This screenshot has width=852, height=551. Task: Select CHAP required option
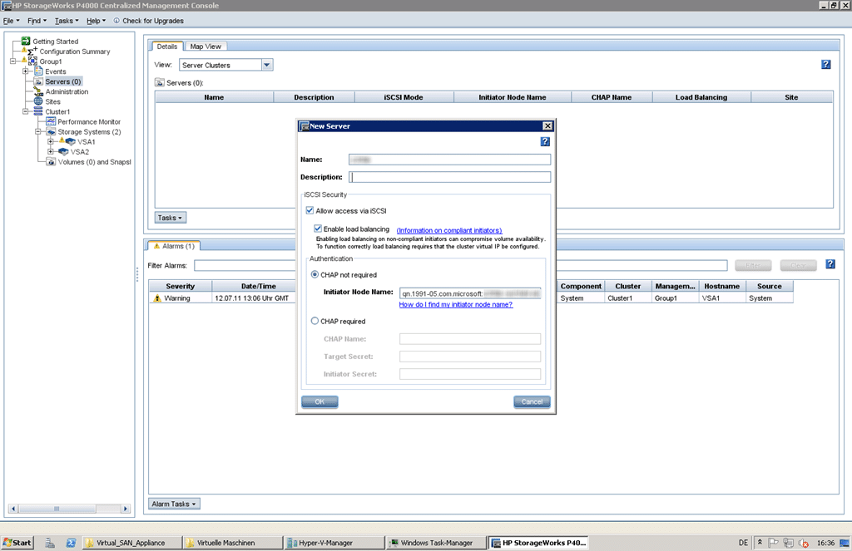[x=315, y=321]
